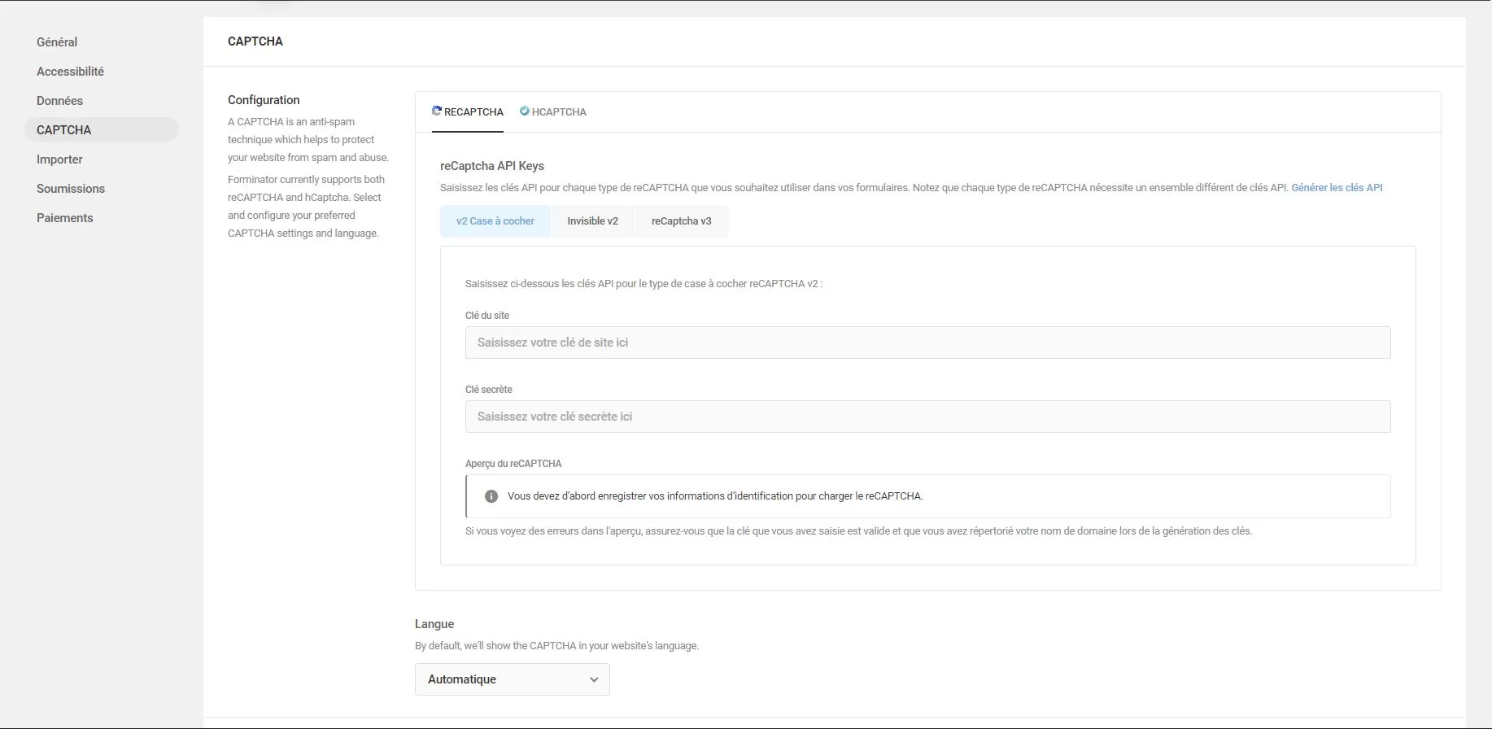
Task: Click the hCaptcha logo icon
Action: pos(525,111)
